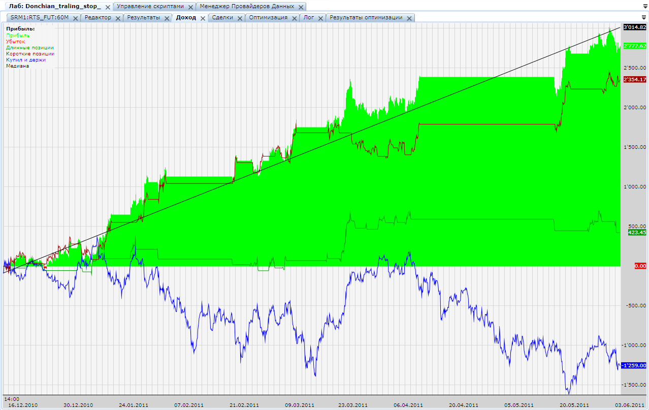Close the Лог tab

coord(320,18)
